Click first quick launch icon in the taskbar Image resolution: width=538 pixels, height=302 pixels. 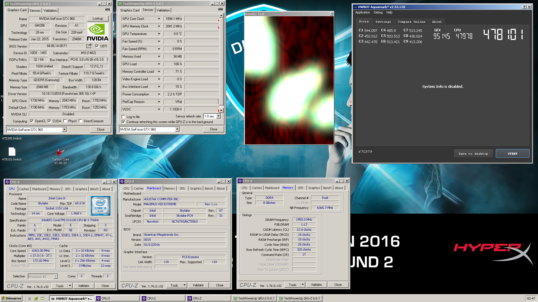tap(29, 298)
